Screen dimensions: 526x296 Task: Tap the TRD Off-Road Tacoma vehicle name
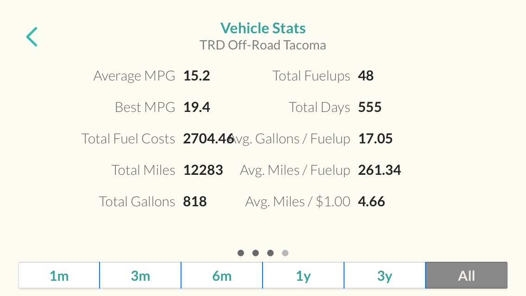[263, 45]
